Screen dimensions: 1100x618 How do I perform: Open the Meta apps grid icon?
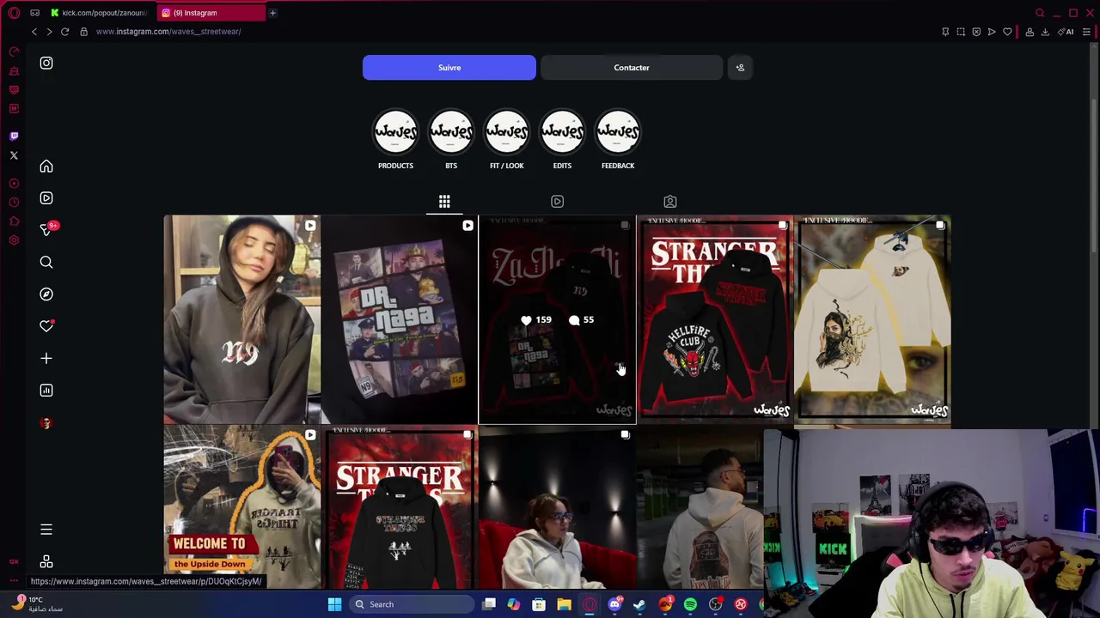(x=46, y=561)
